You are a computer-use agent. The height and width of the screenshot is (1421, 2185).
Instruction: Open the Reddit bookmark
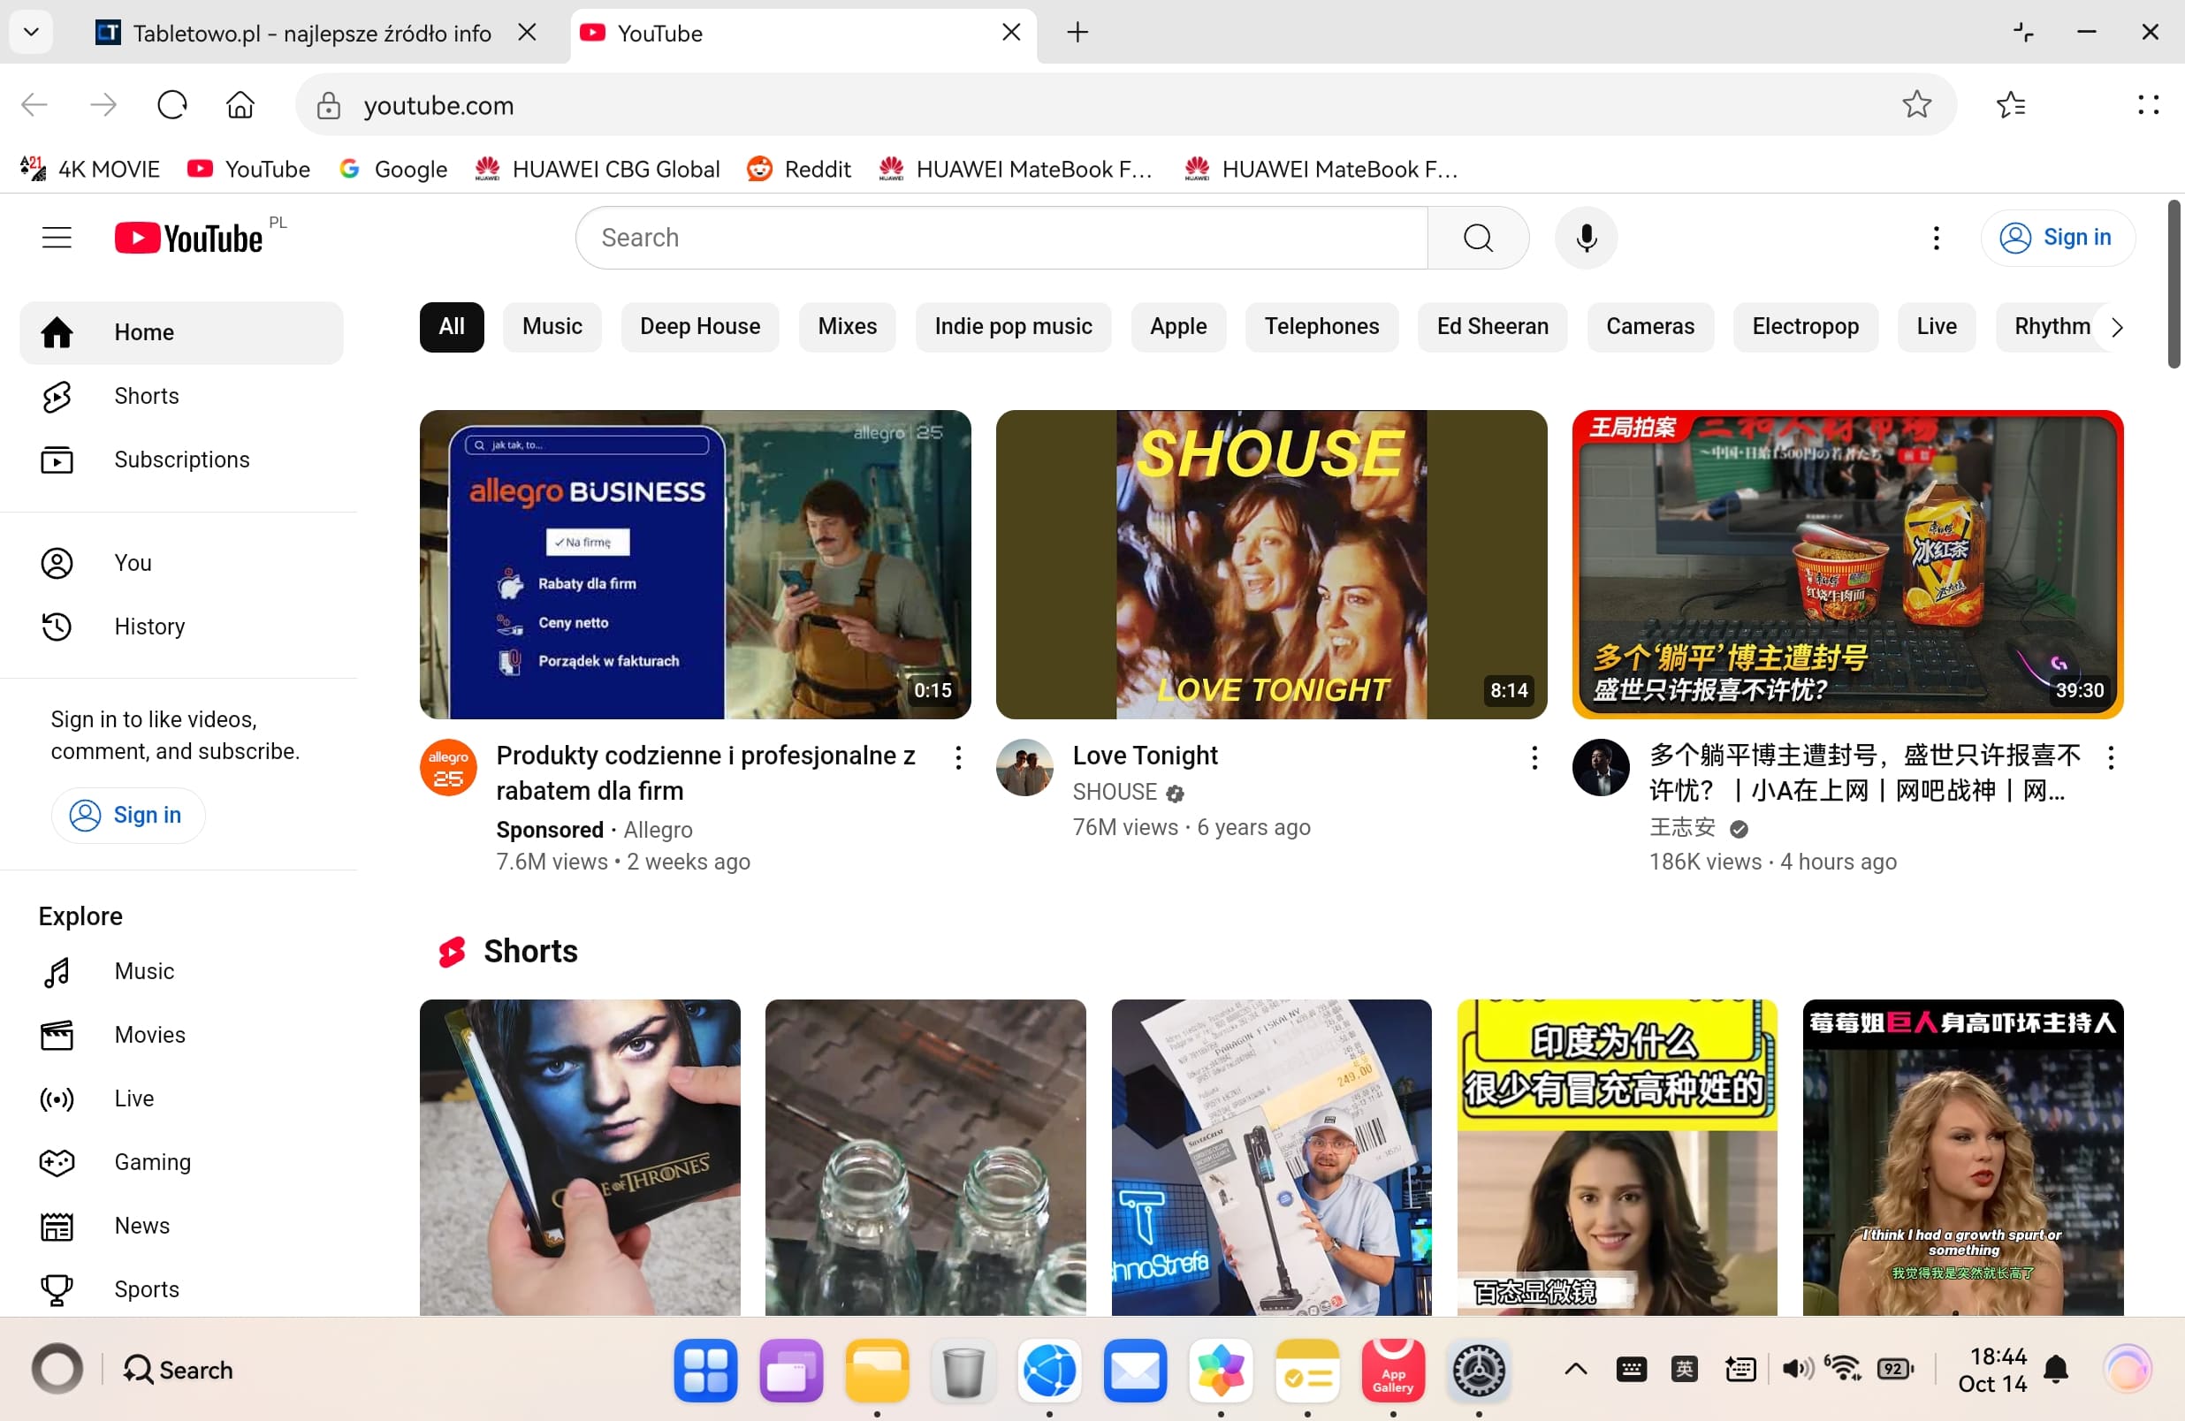(x=799, y=169)
